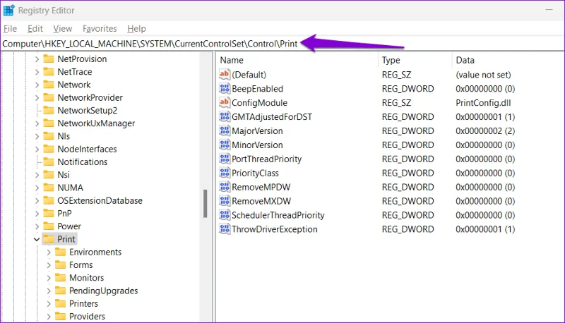Click the RemoveMXDW DWORD icon
Image resolution: width=565 pixels, height=323 pixels.
[224, 201]
